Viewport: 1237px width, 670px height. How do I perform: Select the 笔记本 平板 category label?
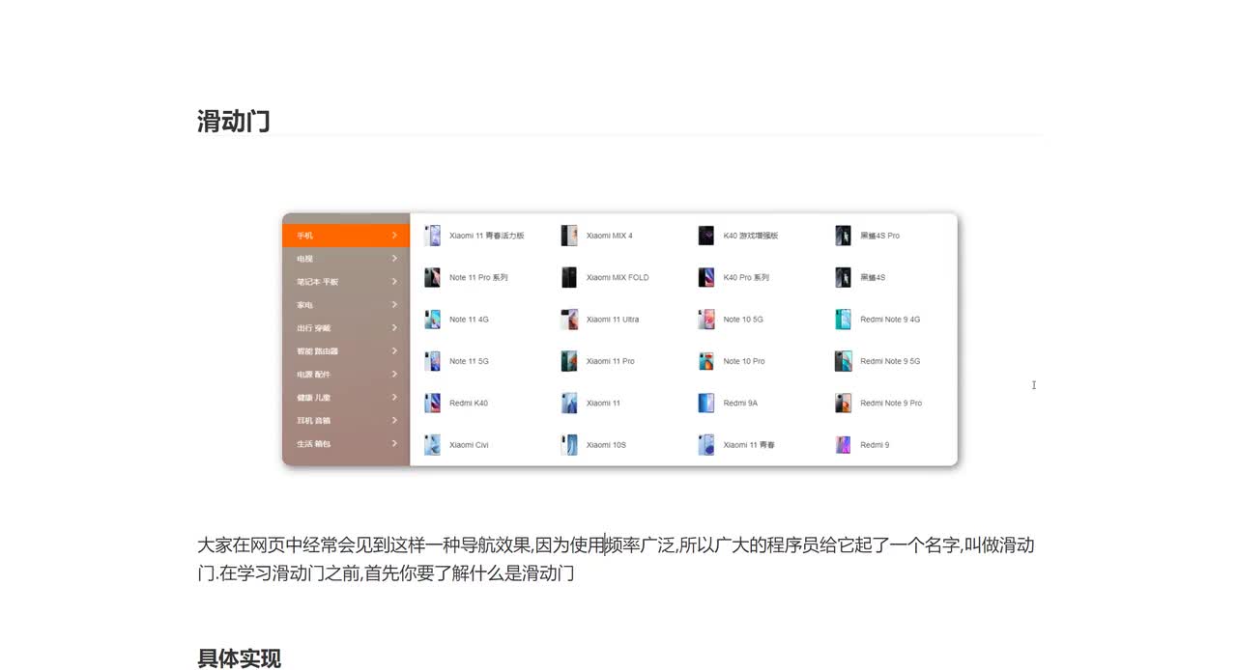(317, 282)
